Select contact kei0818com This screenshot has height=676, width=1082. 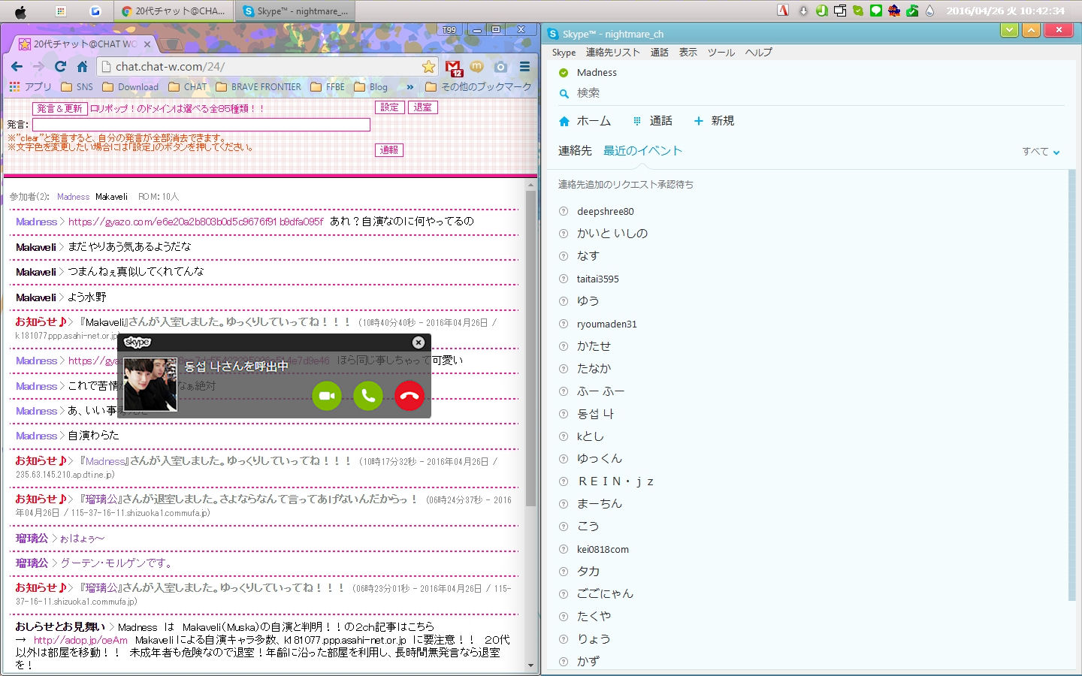pyautogui.click(x=603, y=550)
